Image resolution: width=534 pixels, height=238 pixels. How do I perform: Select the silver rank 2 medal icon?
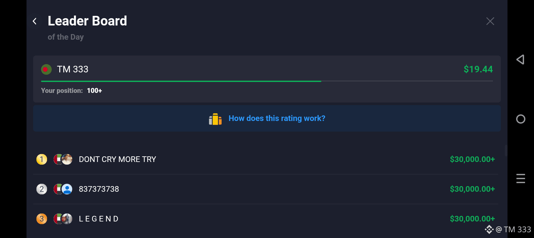point(42,189)
